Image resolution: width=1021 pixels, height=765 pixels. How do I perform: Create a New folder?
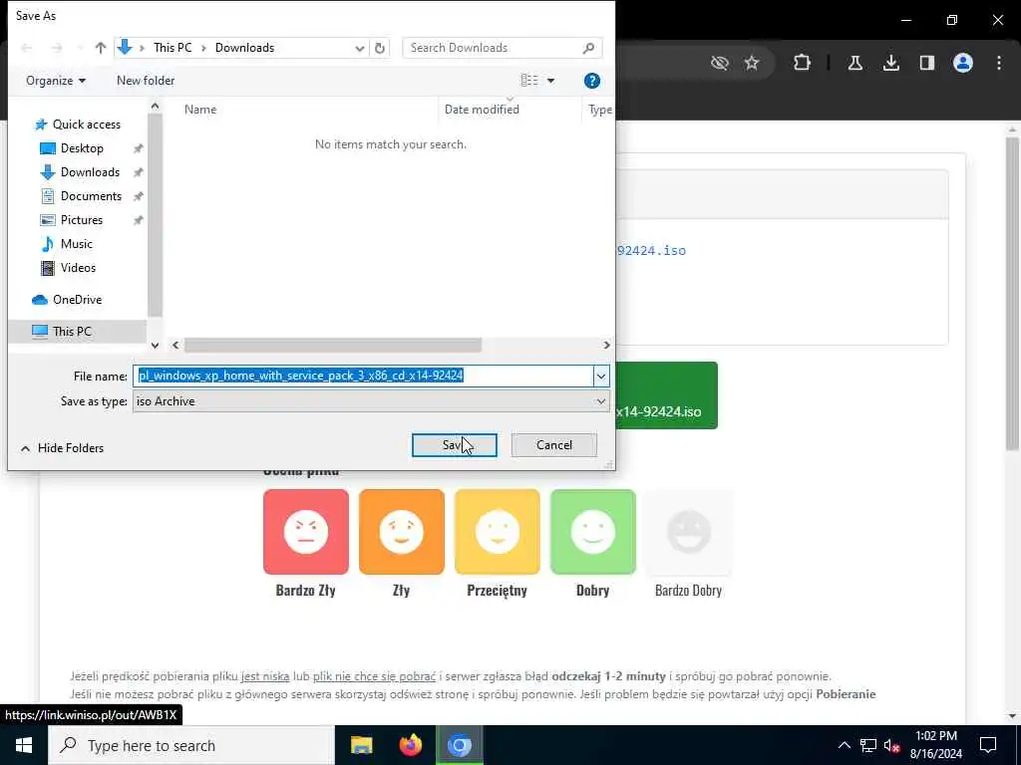coord(146,81)
